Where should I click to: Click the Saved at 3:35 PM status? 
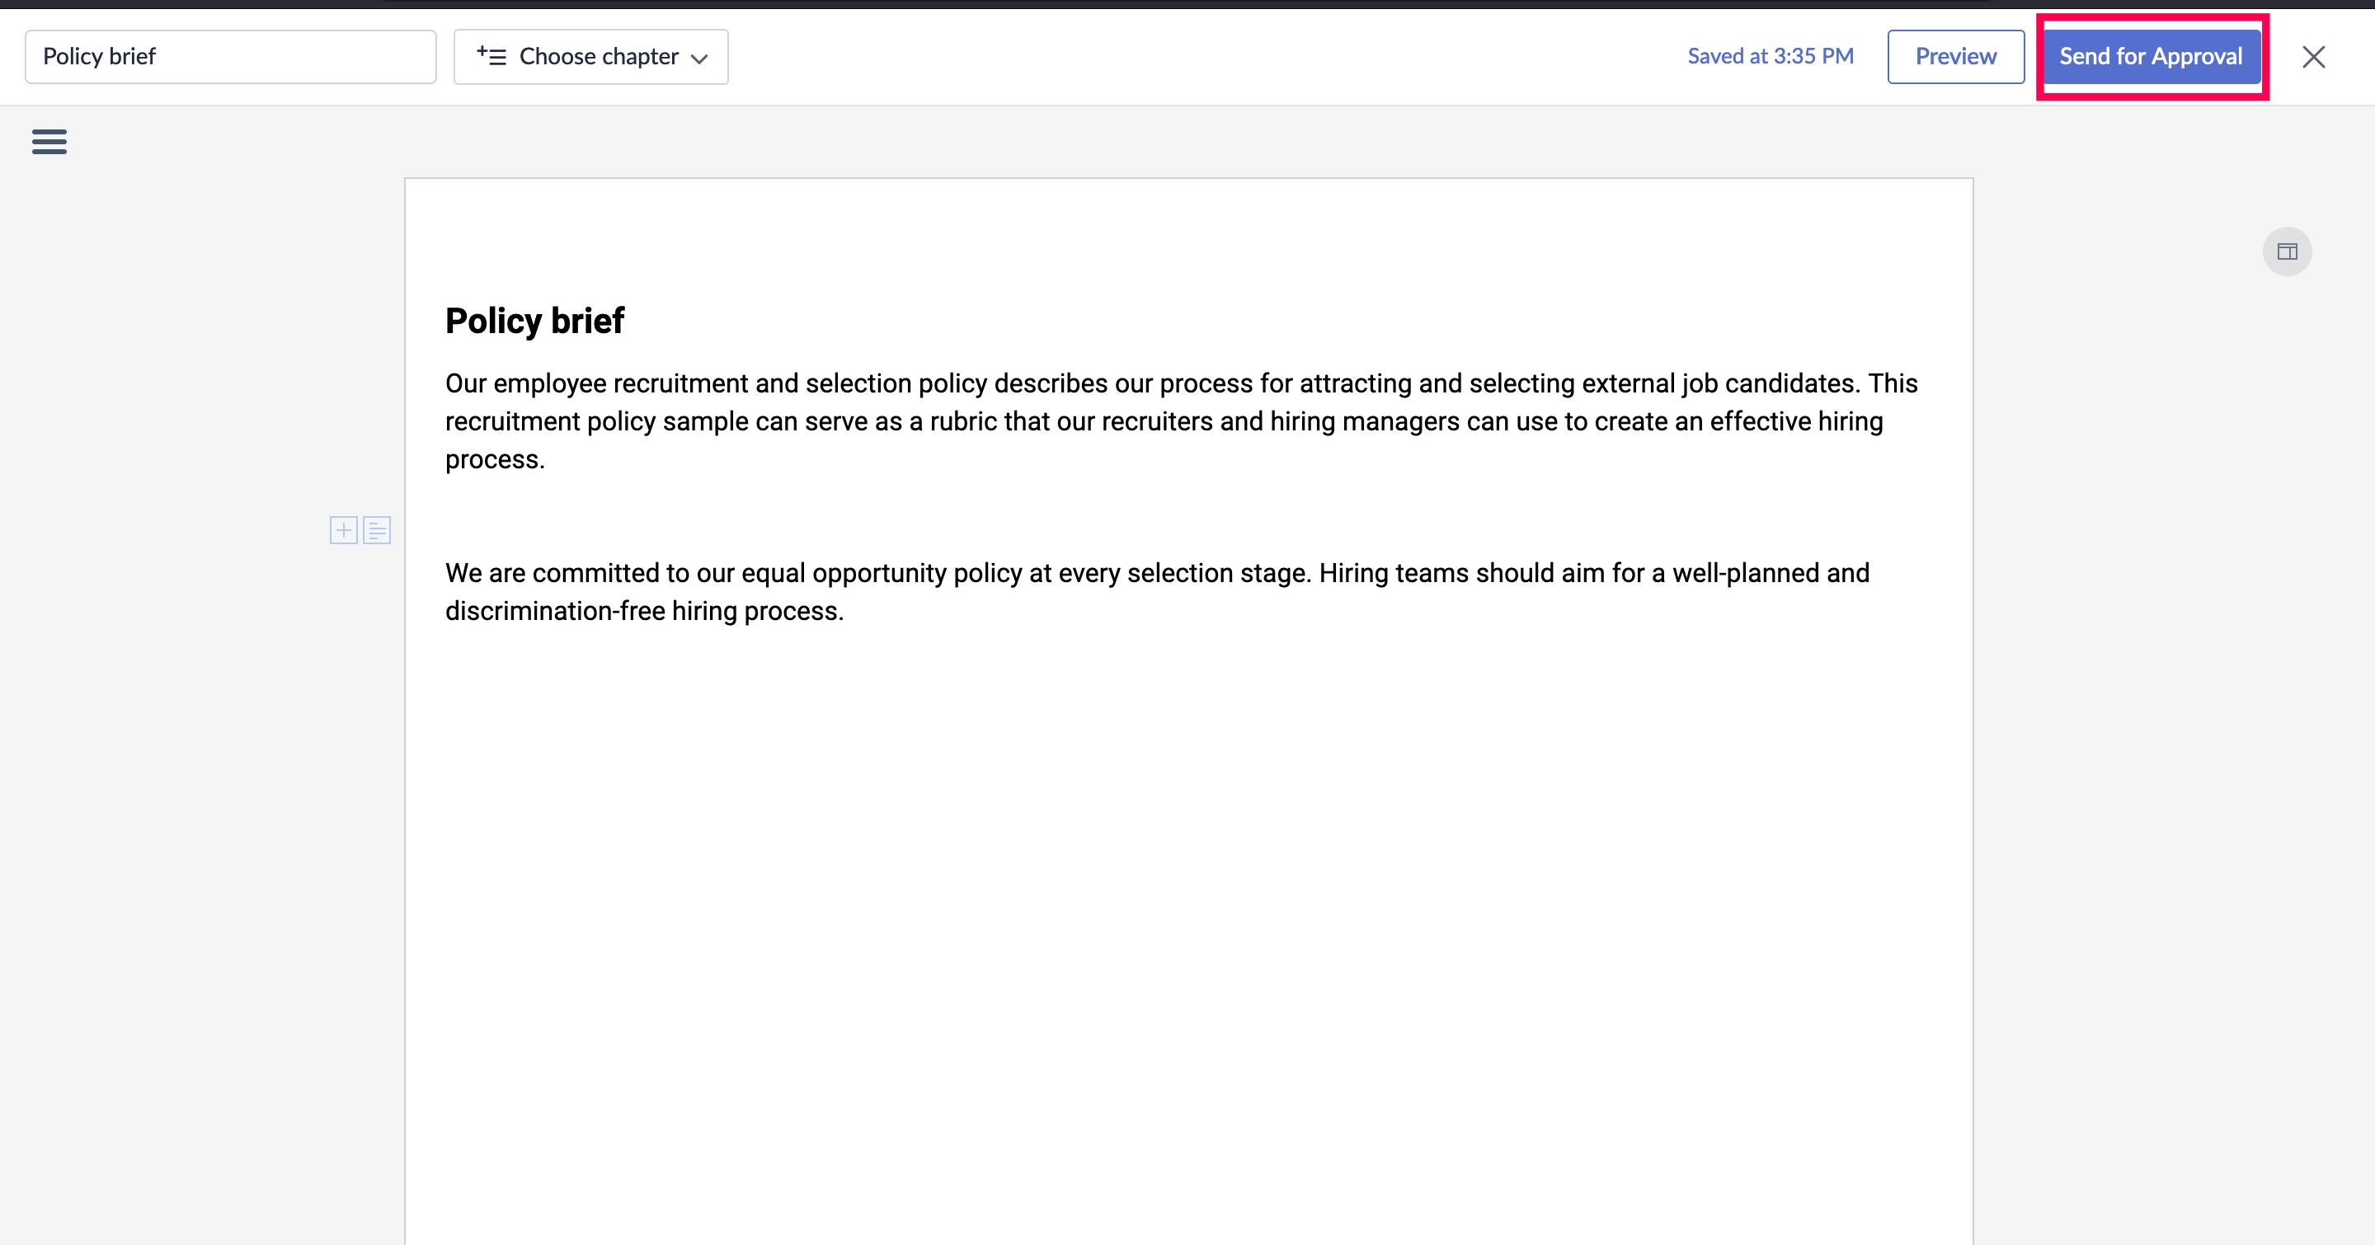click(x=1771, y=56)
